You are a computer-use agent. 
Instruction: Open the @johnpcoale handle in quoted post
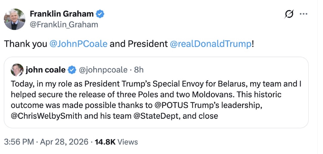pyautogui.click(x=103, y=70)
